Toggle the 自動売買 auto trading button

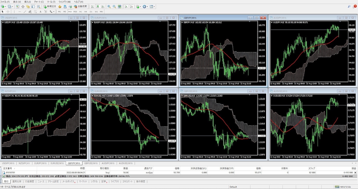80,6
